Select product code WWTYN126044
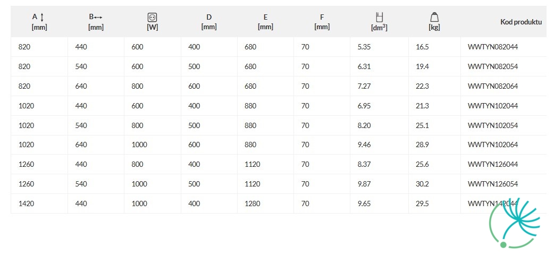 click(492, 165)
